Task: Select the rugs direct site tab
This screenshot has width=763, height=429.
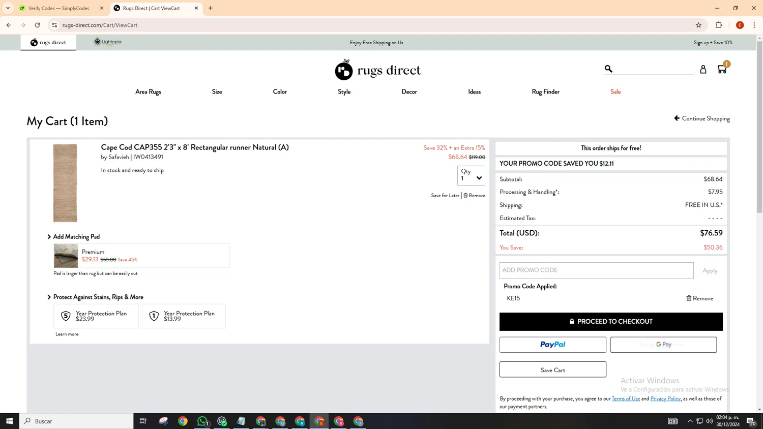Action: point(48,42)
